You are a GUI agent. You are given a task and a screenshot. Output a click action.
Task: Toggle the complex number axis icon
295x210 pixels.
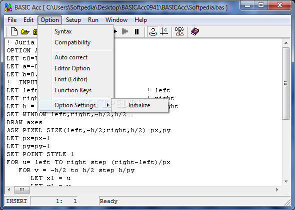point(164,31)
